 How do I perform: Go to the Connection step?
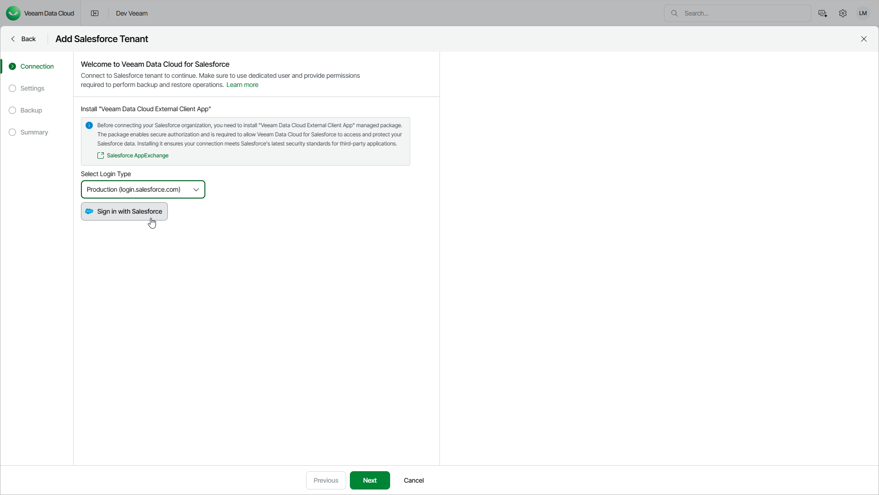pos(37,66)
